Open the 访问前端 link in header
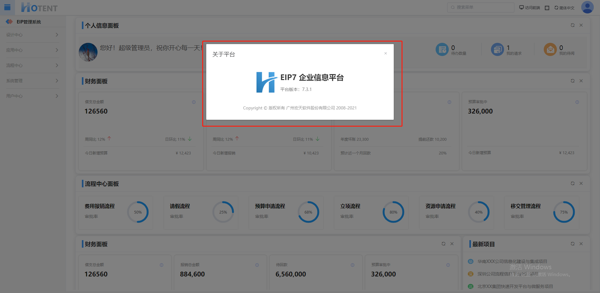This screenshot has width=600, height=293. 530,8
